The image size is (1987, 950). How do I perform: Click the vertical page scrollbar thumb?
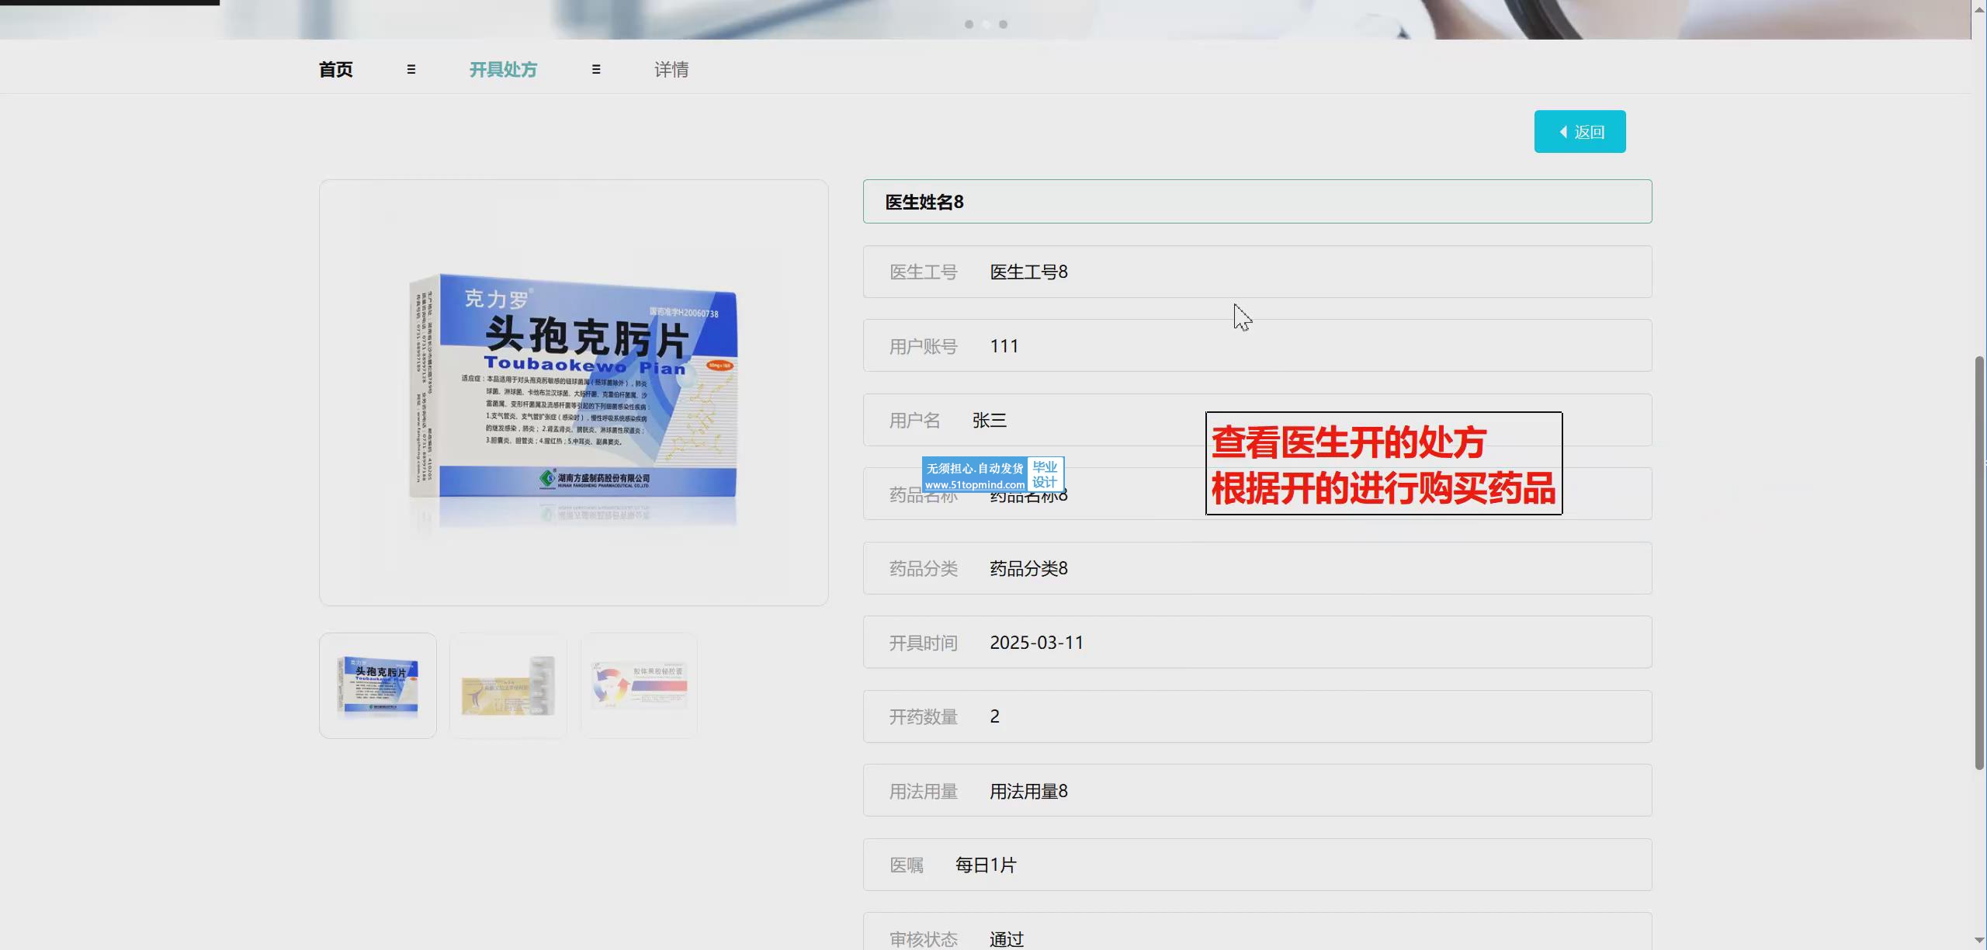[x=1979, y=563]
